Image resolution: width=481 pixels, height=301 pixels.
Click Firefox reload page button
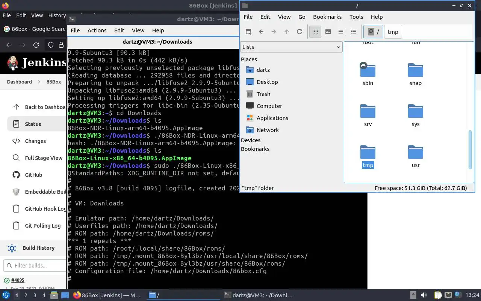click(x=36, y=45)
